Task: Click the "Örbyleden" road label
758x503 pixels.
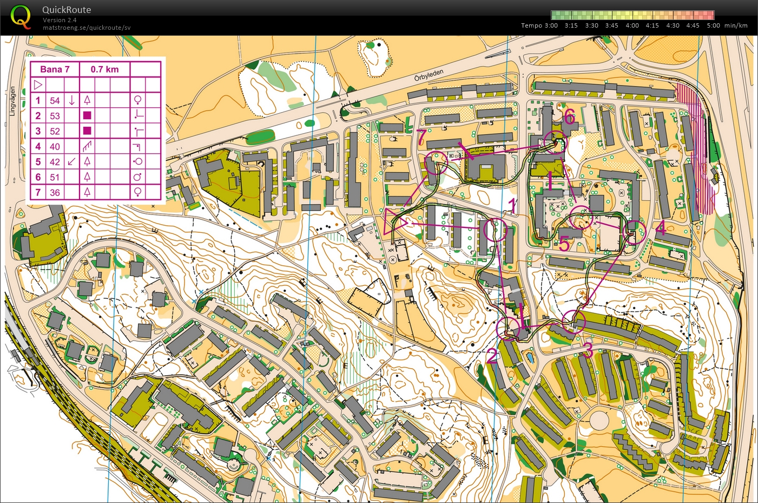Action: click(429, 75)
